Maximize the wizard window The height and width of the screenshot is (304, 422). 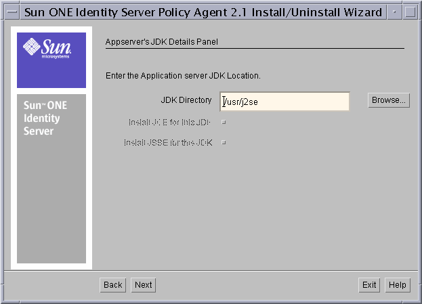point(410,12)
